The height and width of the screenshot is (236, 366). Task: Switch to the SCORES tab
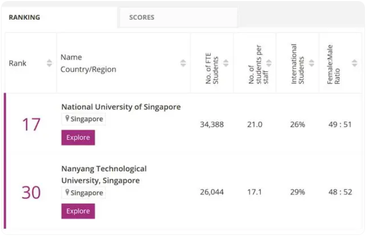click(x=179, y=17)
